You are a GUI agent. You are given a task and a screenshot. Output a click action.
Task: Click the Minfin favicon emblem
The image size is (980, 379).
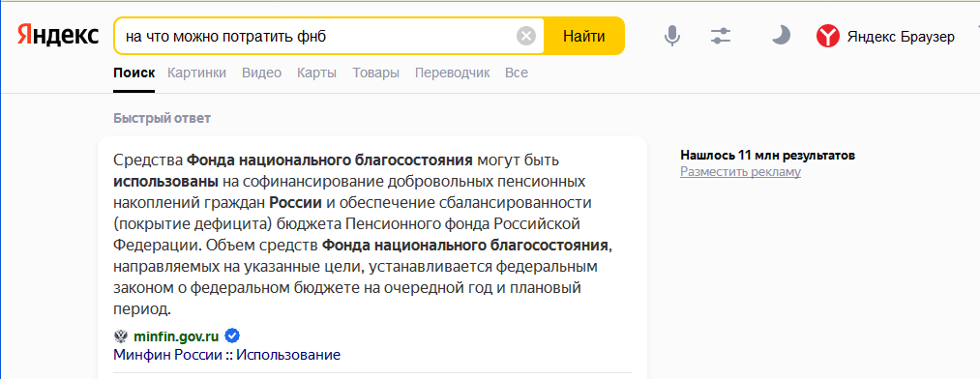121,336
